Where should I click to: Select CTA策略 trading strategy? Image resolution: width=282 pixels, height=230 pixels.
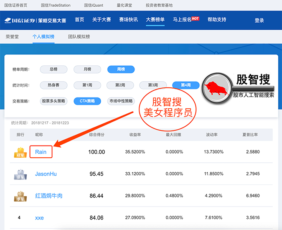point(87,101)
